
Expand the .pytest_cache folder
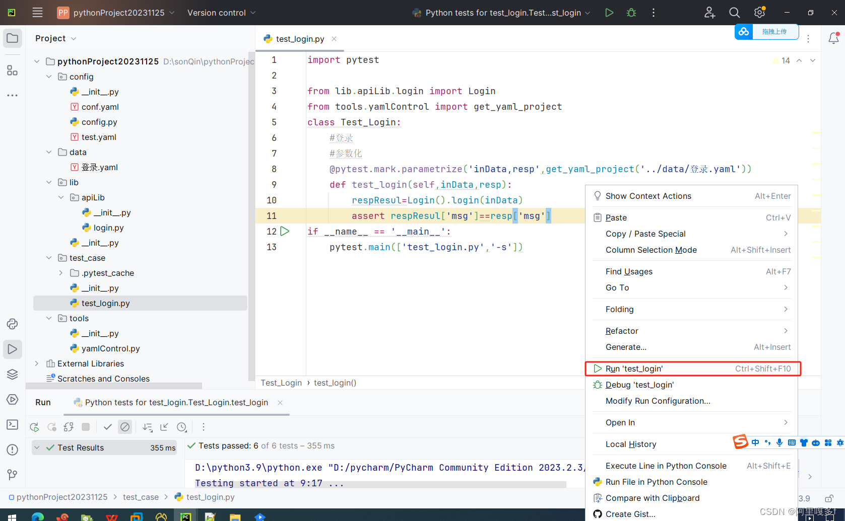pyautogui.click(x=61, y=273)
